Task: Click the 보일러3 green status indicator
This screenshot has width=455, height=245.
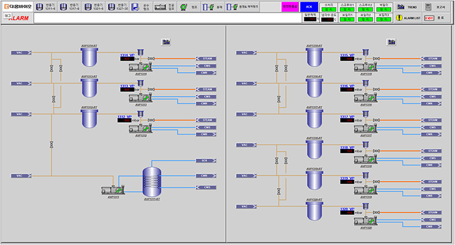Action: pyautogui.click(x=383, y=19)
